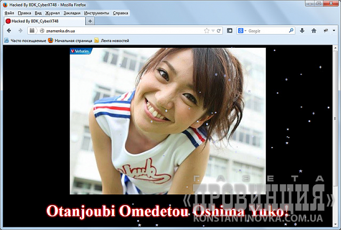341x230 pixels.
Task: Open the Downloads arrow icon
Action: coord(302,31)
